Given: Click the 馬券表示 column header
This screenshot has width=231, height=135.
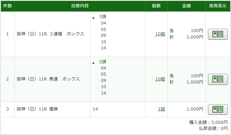Looking at the screenshot, I should (218, 6).
